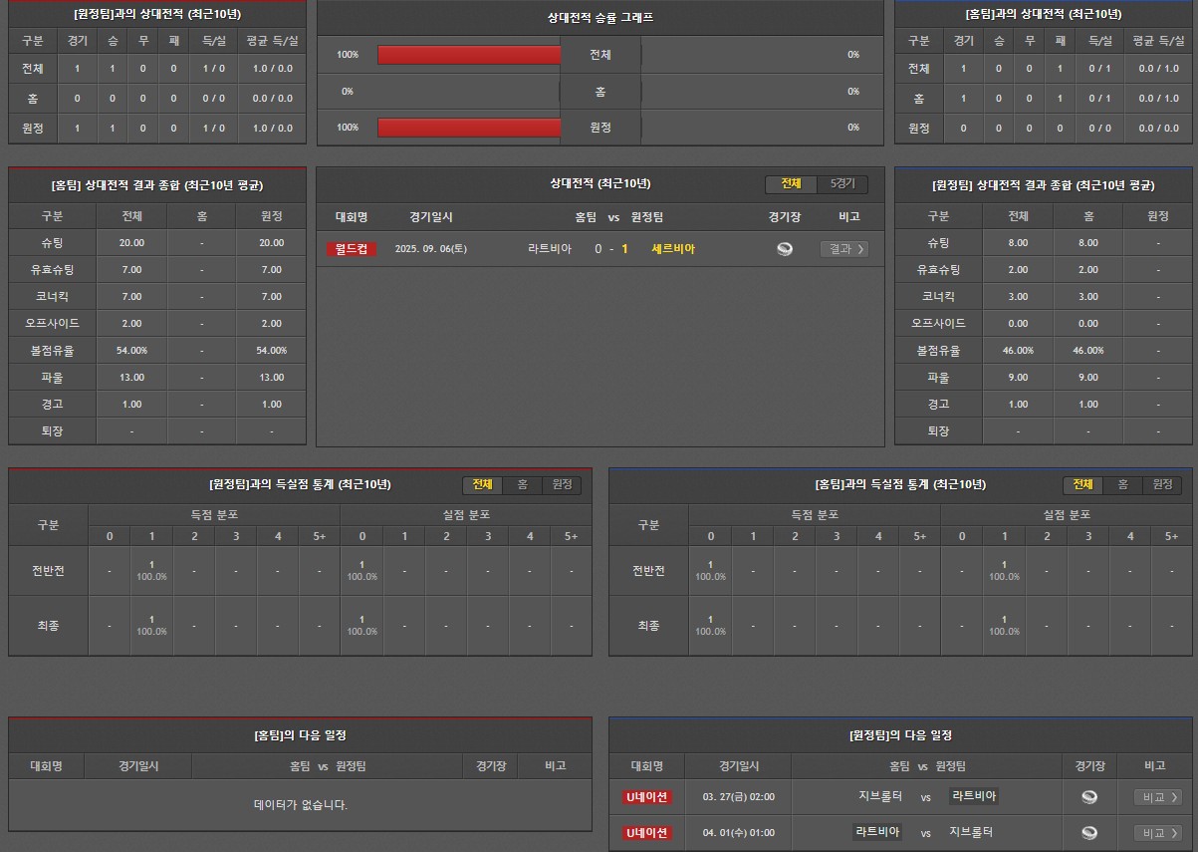Choose 원정 in the [홈팀]과의 득실점 통계 panel
1198x852 pixels.
[x=1162, y=485]
